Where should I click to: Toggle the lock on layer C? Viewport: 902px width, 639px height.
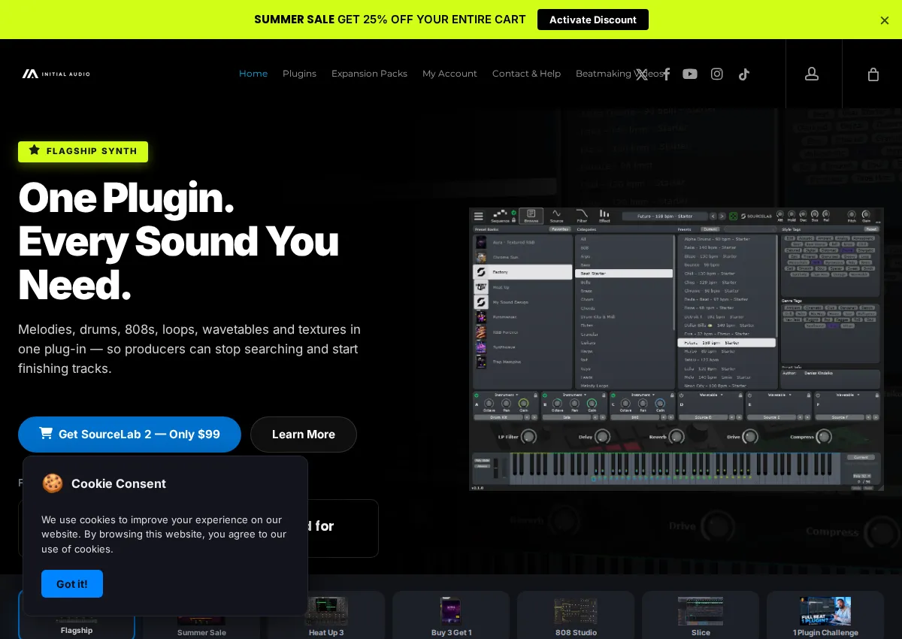pos(672,395)
